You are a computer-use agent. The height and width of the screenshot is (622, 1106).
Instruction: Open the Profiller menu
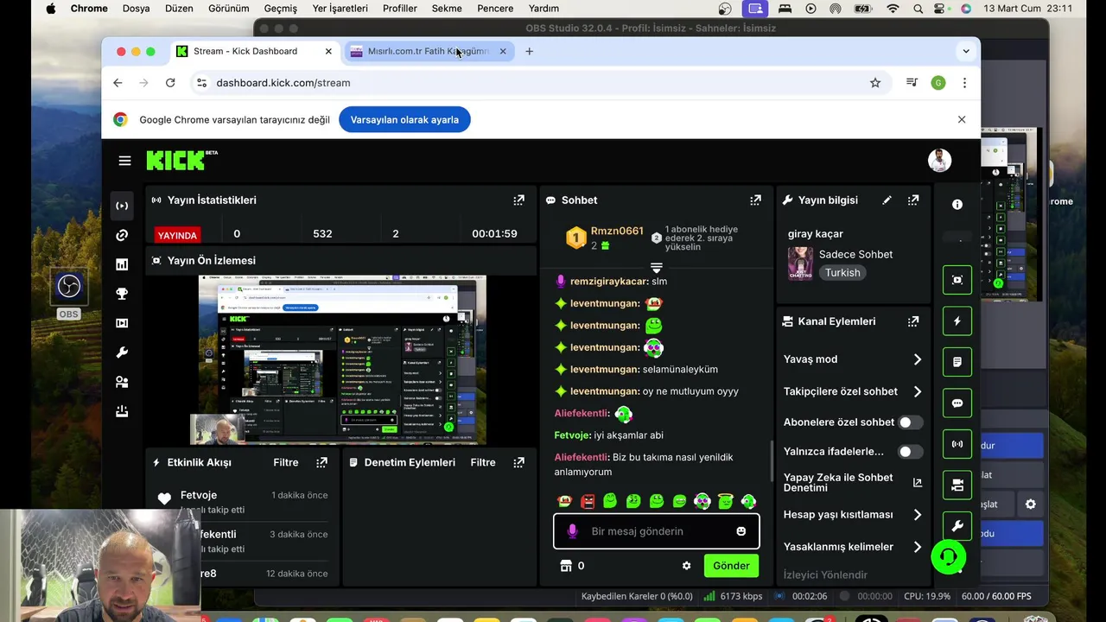click(x=400, y=9)
